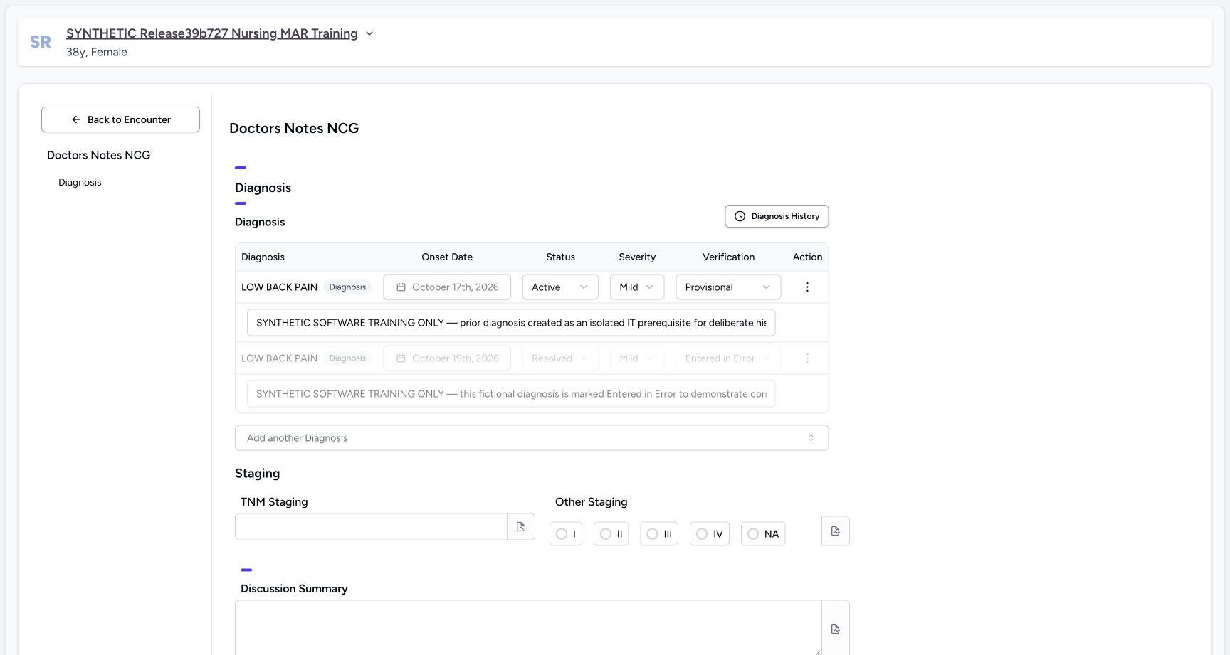Image resolution: width=1230 pixels, height=655 pixels.
Task: Open Mild severity dropdown for active diagnosis
Action: click(637, 287)
